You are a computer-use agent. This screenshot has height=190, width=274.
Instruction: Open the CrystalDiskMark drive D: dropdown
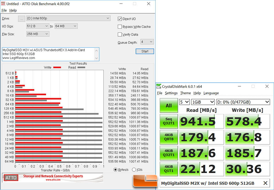243,102
